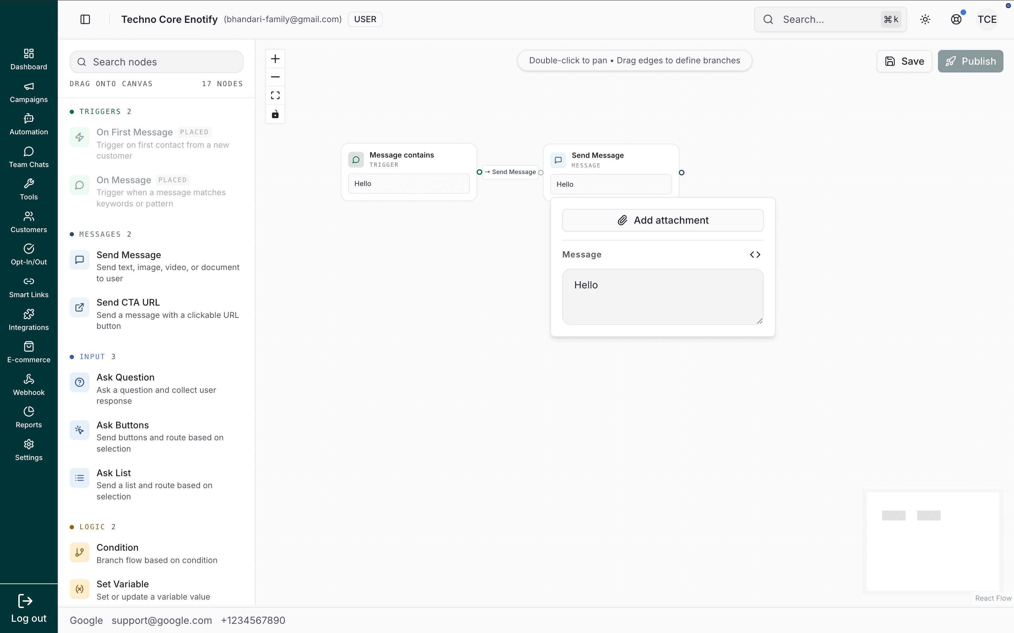Click the LOGIC 2 section header
Screen dimensions: 1014x633
coord(93,527)
